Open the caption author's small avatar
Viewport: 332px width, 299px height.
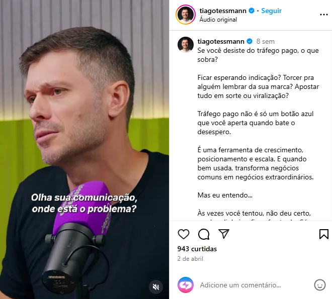(x=186, y=44)
